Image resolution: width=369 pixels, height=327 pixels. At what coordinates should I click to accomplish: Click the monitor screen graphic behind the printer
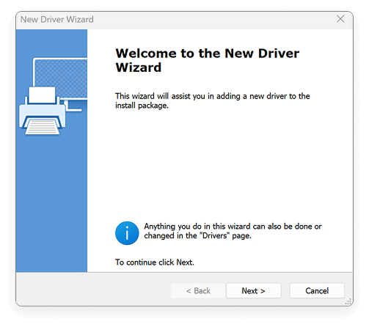(x=62, y=78)
